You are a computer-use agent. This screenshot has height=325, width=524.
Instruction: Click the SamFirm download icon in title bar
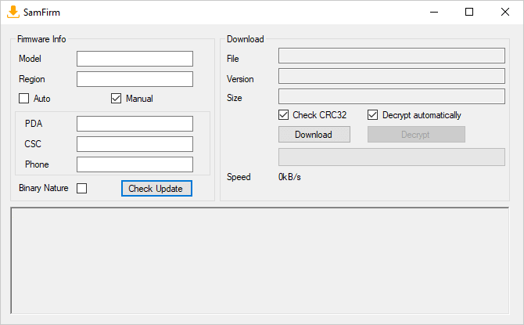(13, 12)
